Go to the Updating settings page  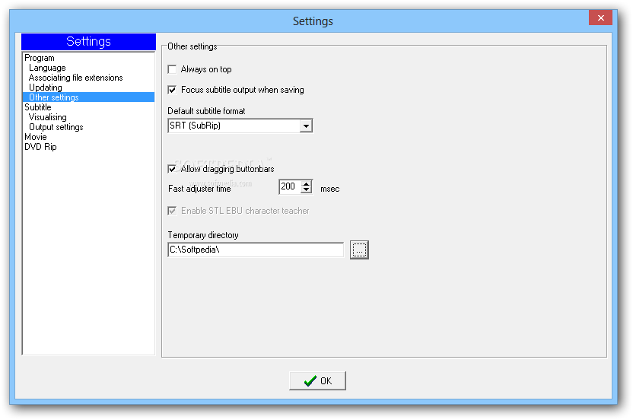click(46, 87)
